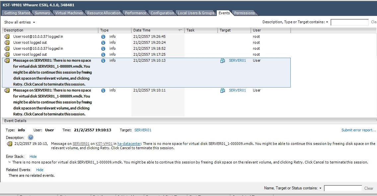Viewport: 377px width, 196px height.
Task: Click event icon for root logout at 19:20:24
Action: (x=7, y=42)
